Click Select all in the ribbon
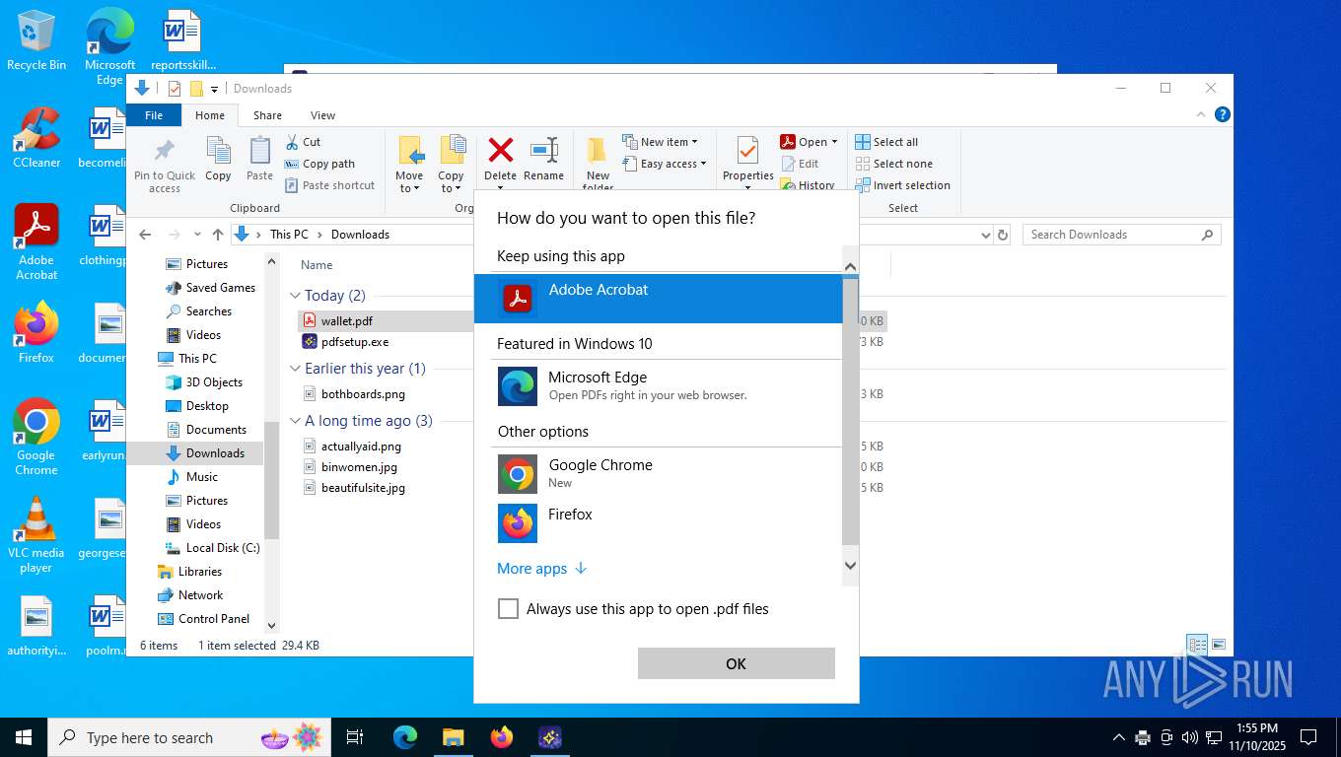 coord(886,142)
